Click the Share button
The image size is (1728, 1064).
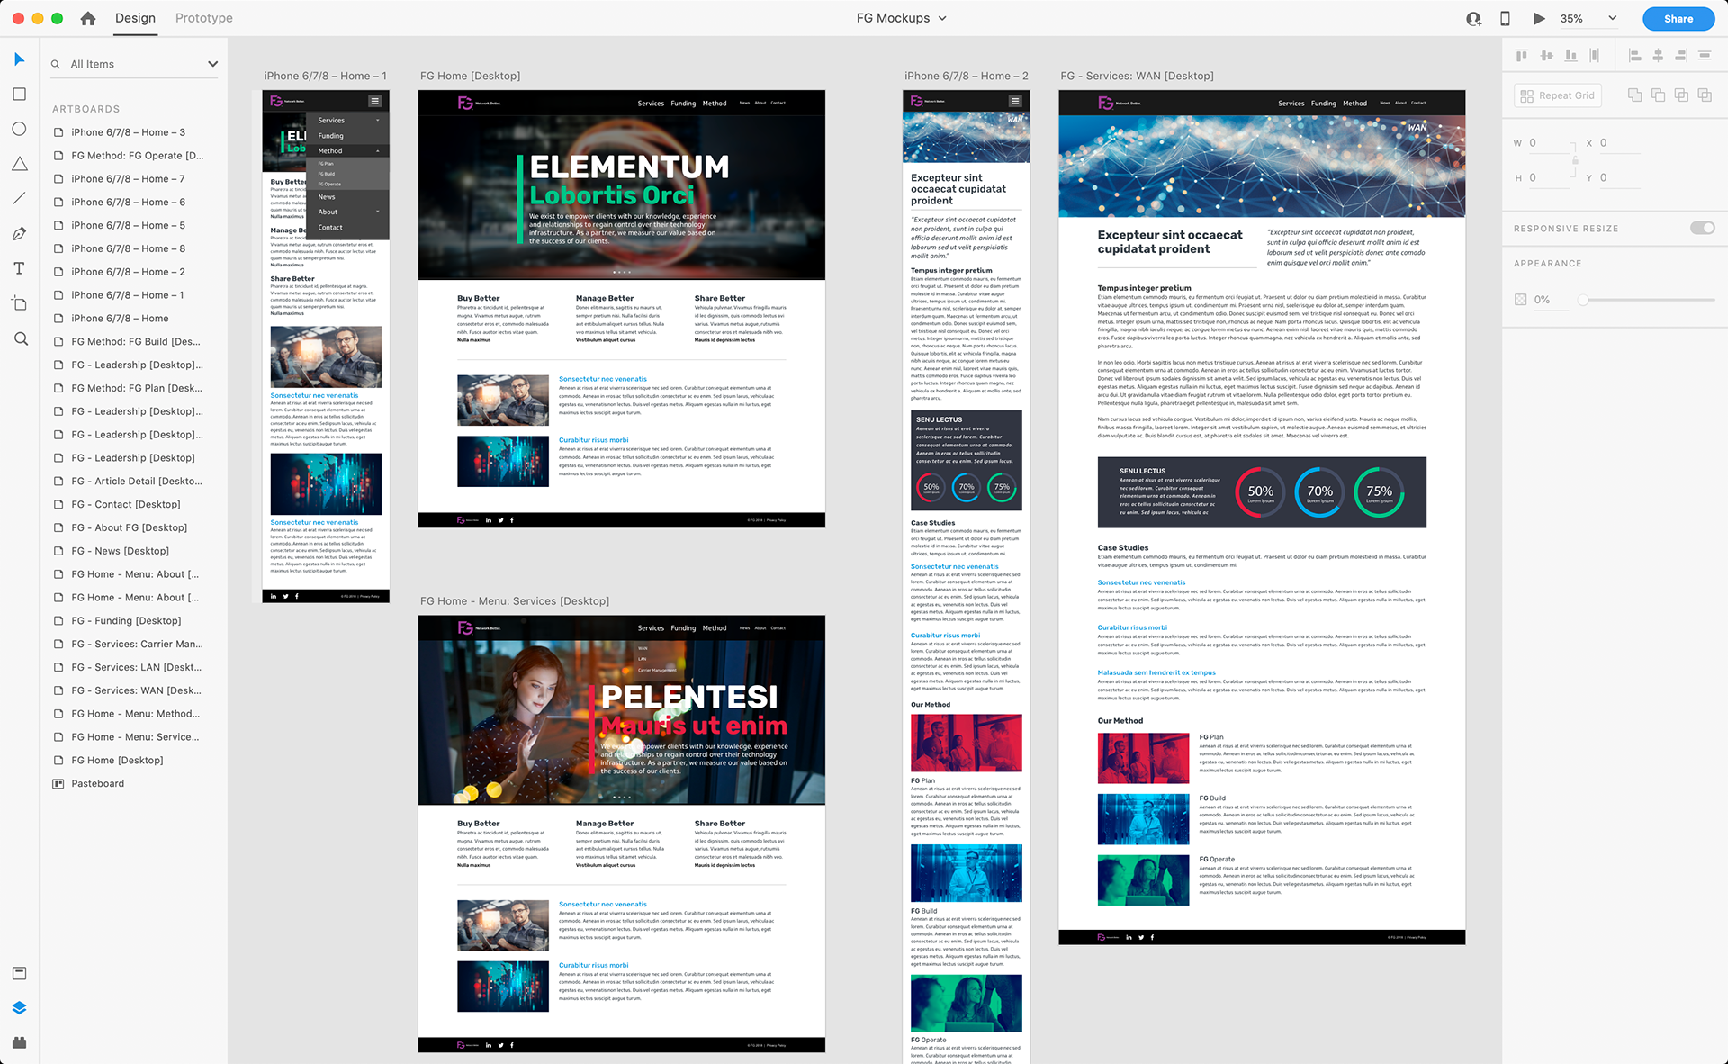[1678, 18]
